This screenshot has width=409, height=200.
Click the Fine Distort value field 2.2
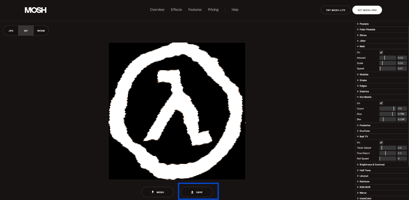point(402,153)
